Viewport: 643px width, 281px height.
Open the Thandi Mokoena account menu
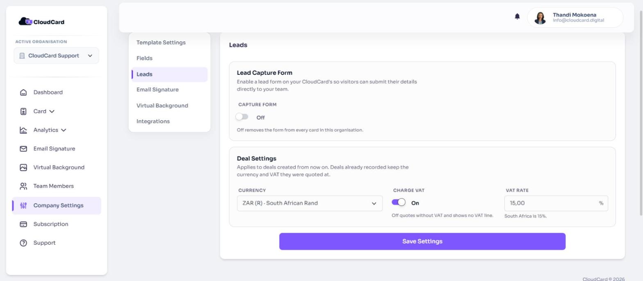point(575,18)
